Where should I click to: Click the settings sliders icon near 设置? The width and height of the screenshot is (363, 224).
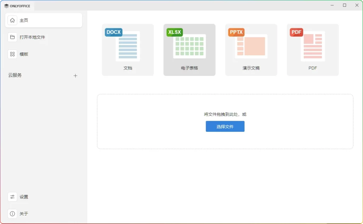[12, 197]
